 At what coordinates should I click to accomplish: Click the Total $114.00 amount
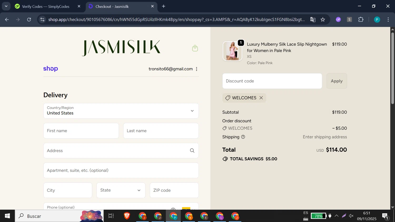click(x=336, y=150)
